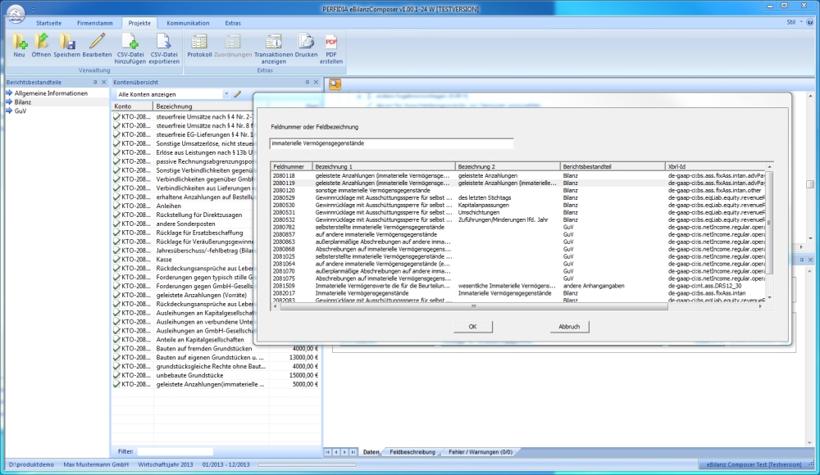This screenshot has width=820, height=475.
Task: Click the Konto column header in Kontenübersicht
Action: (132, 106)
